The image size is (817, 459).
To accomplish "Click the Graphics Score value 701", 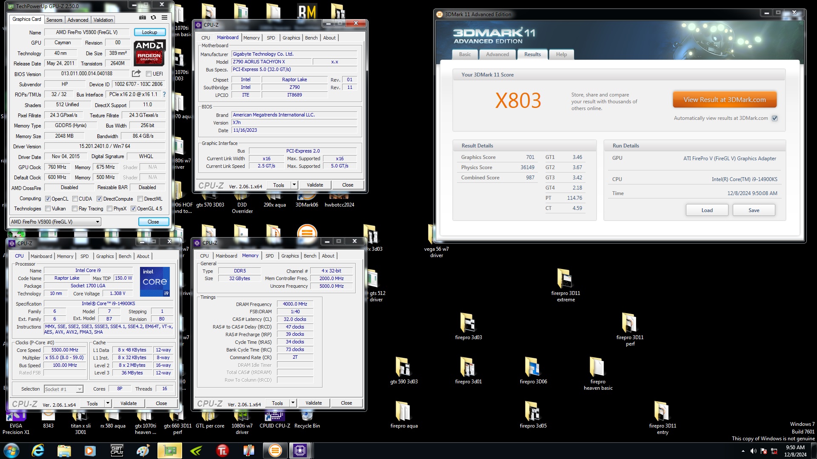I will pyautogui.click(x=530, y=157).
